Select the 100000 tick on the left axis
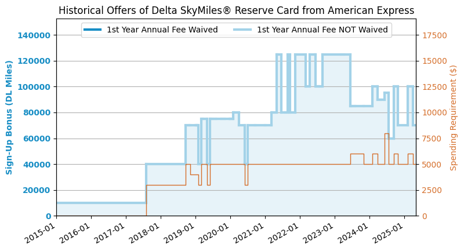Viewport: 464px width, 251px height. click(x=35, y=87)
